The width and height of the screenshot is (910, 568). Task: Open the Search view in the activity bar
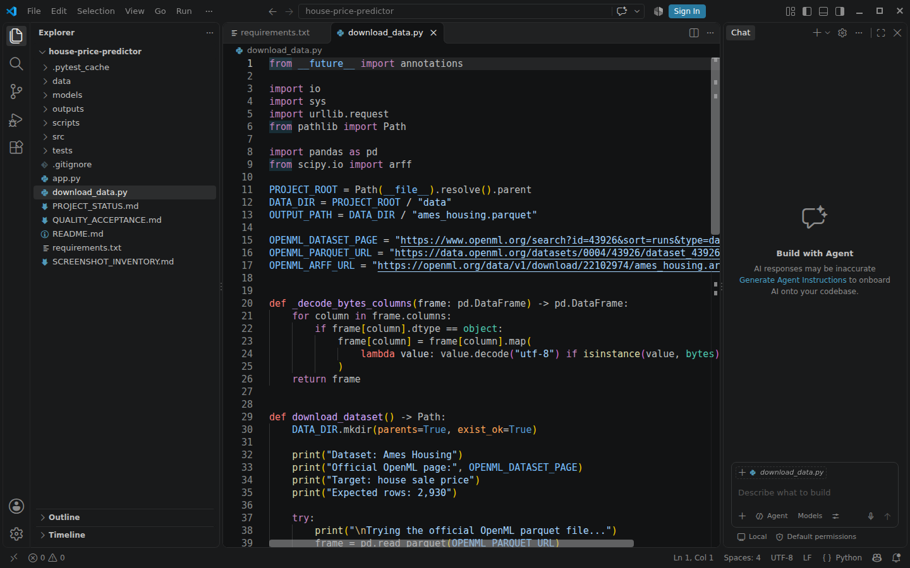coord(16,64)
